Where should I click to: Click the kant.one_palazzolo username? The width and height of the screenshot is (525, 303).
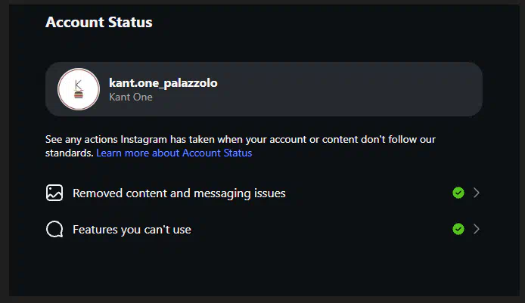point(163,83)
